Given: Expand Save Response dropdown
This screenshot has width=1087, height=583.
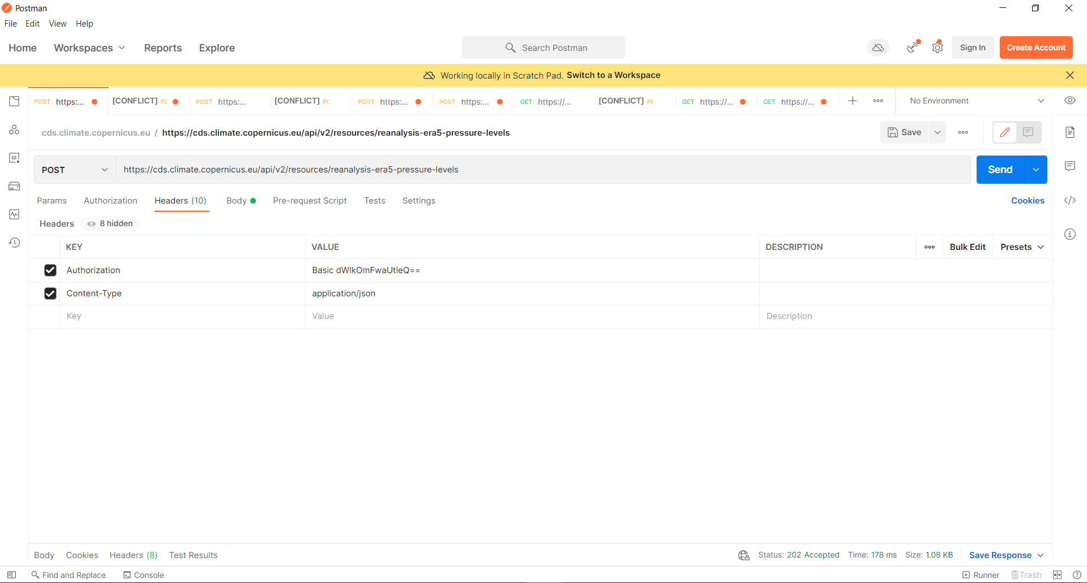Looking at the screenshot, I should [x=1007, y=555].
